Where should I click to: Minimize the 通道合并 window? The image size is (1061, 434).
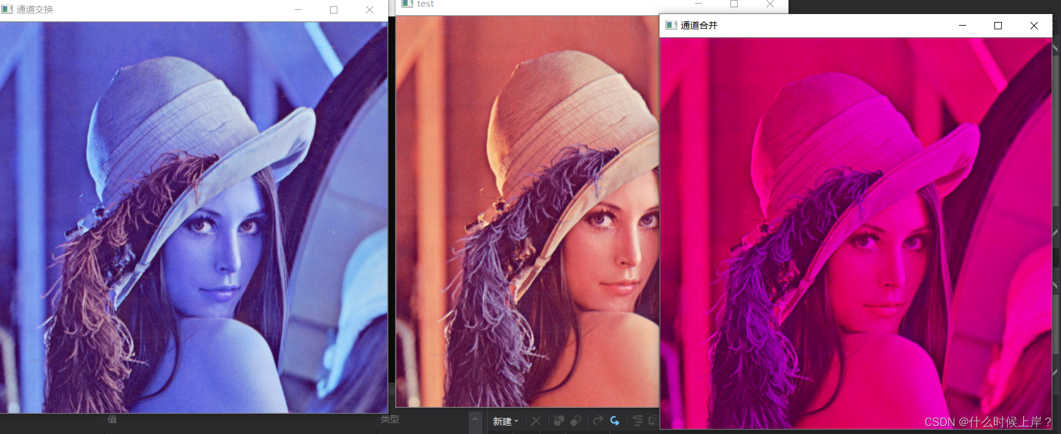[x=963, y=26]
